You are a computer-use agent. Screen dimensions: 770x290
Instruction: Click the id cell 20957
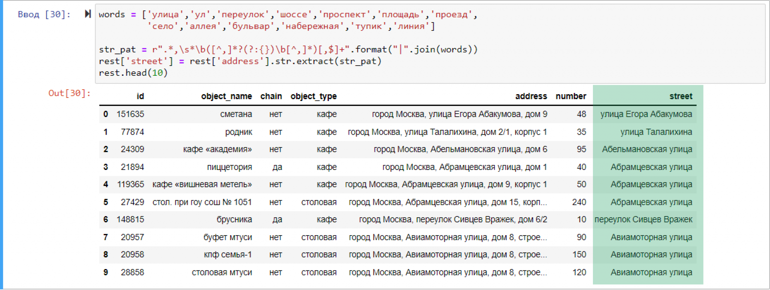[132, 237]
